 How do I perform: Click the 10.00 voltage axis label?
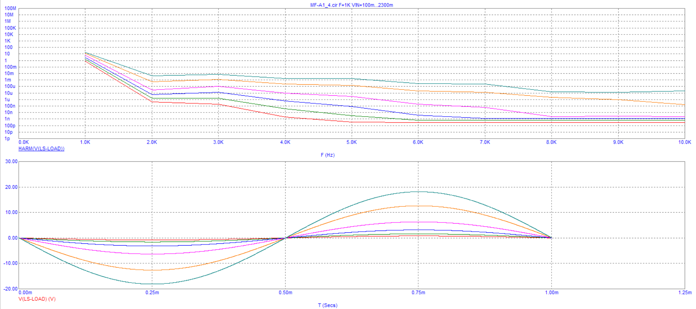click(11, 212)
